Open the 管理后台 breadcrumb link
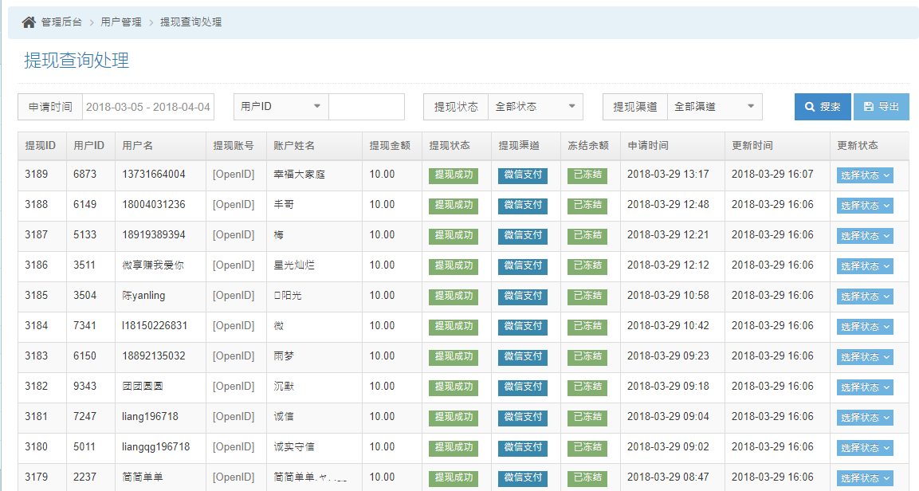The image size is (919, 491). pos(61,22)
